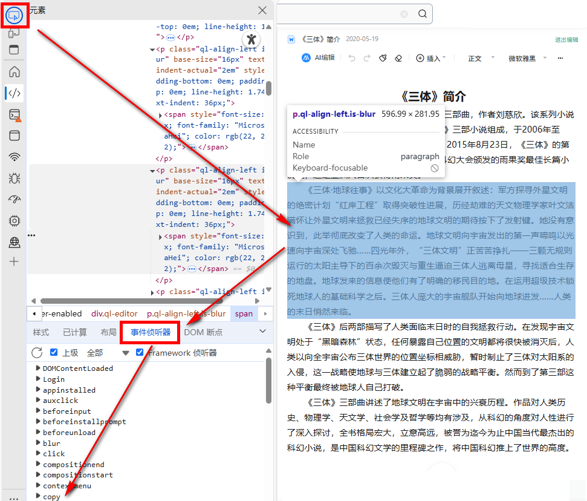Open the 微软雅黑 font dropdown
The height and width of the screenshot is (501, 587).
(527, 58)
